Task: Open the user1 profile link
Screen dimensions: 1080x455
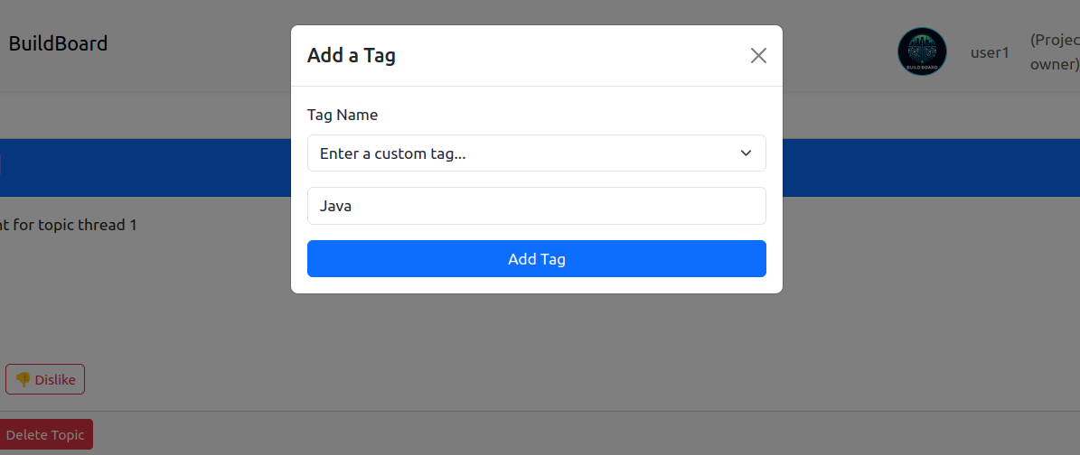Action: (989, 52)
